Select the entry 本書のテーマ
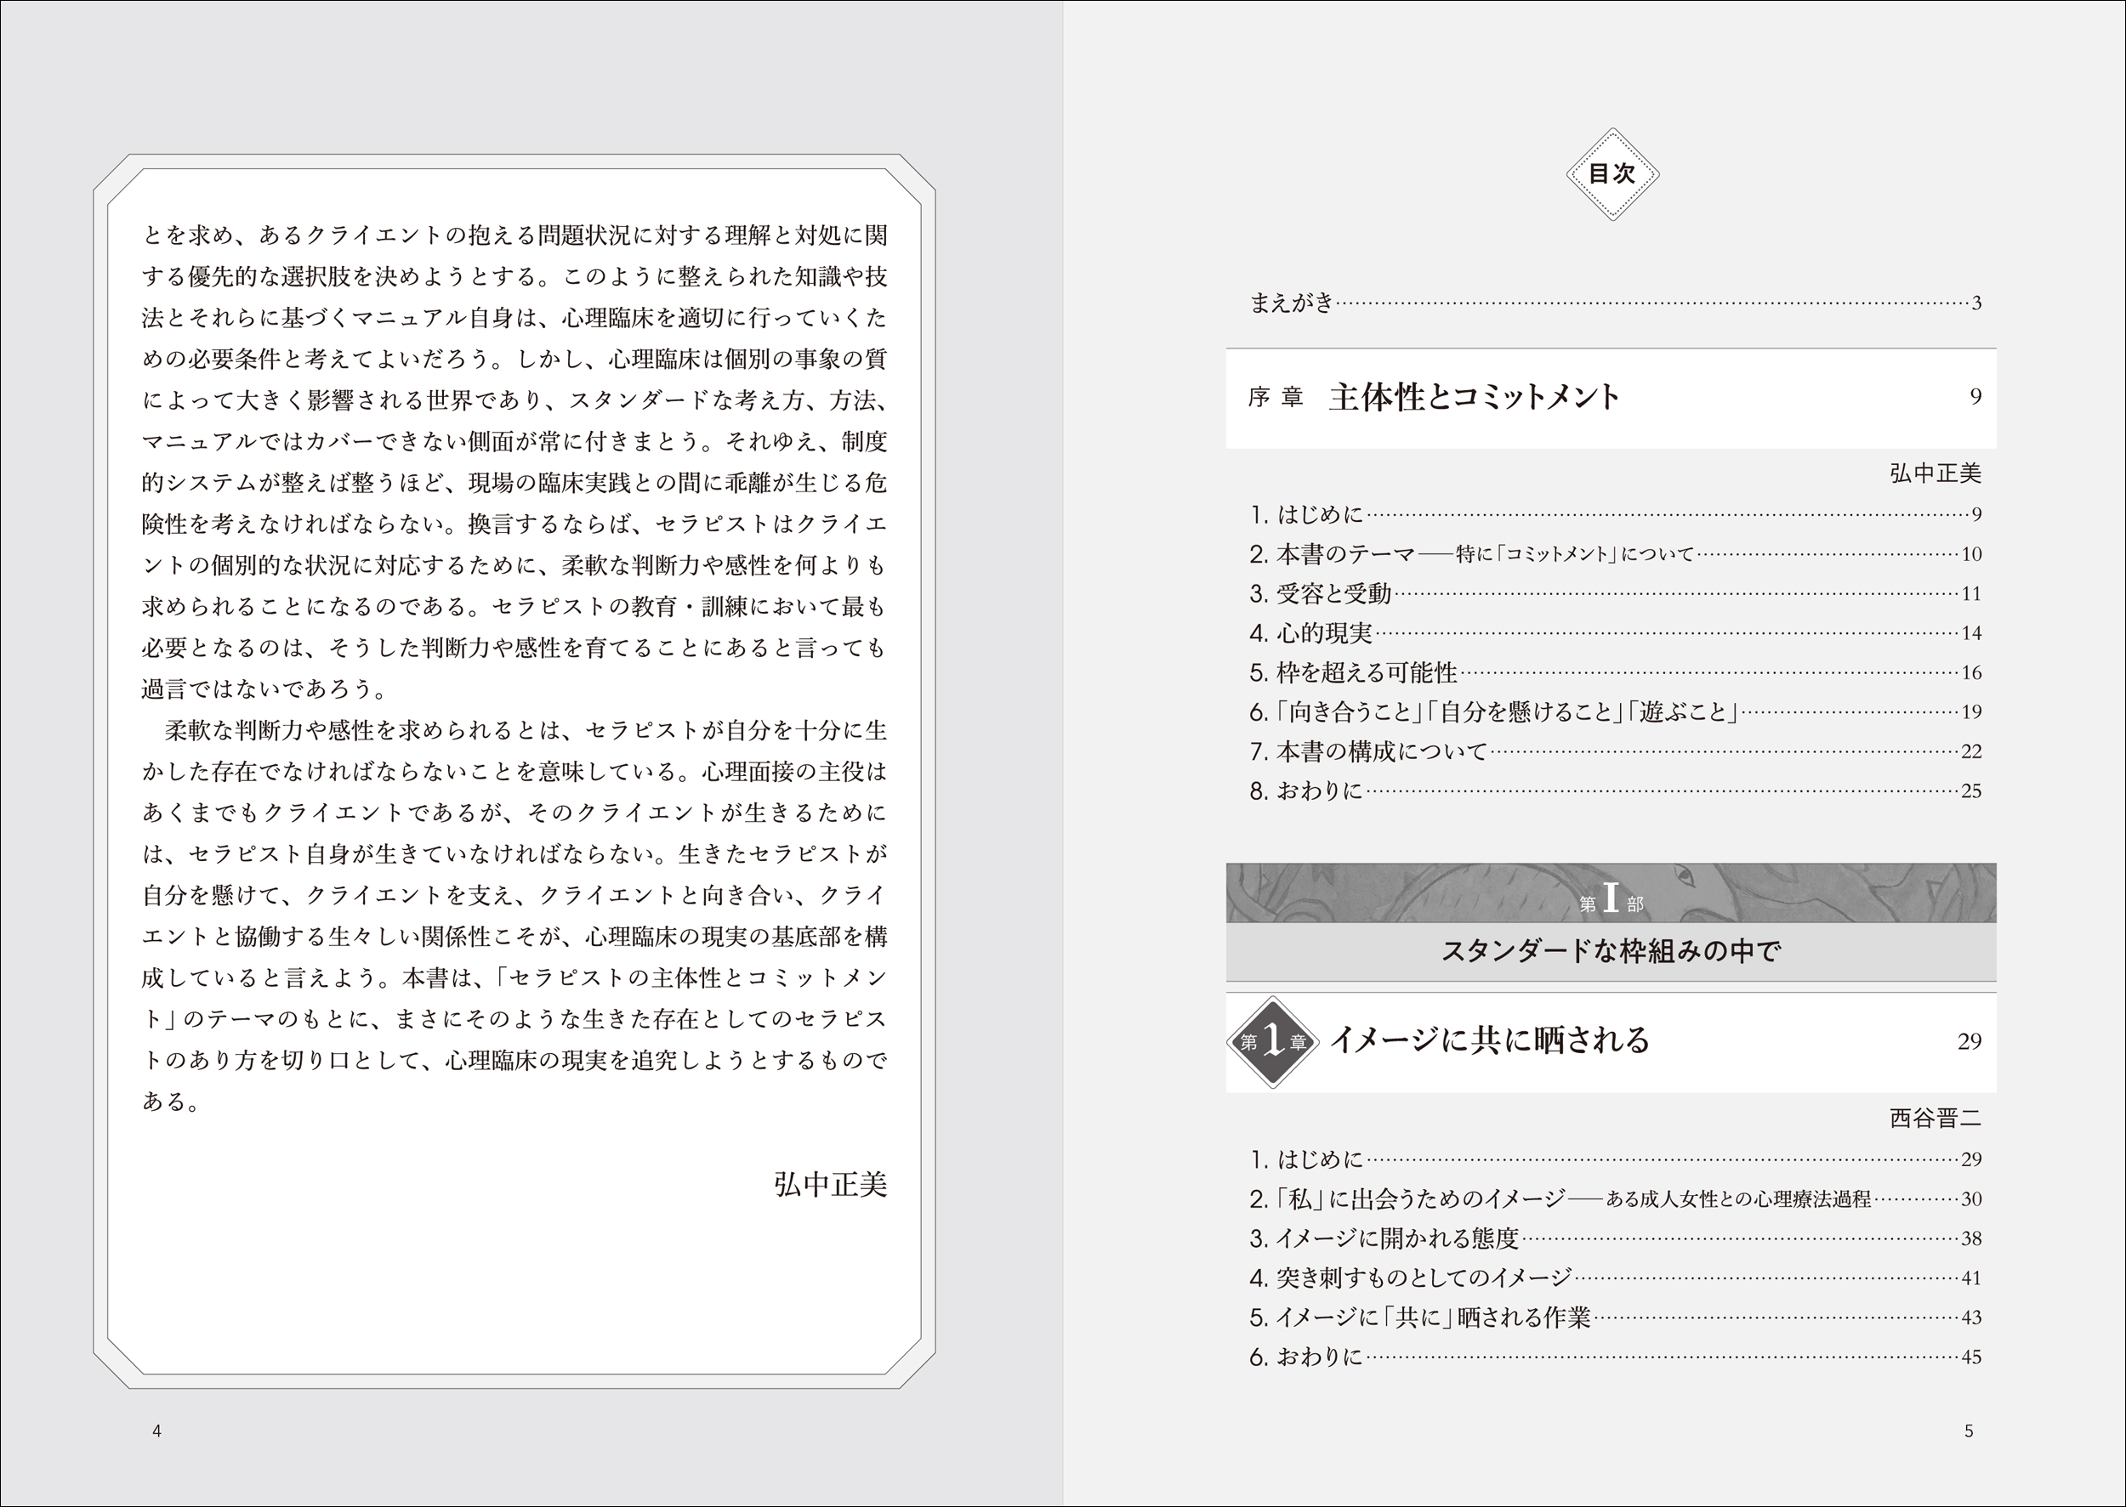The width and height of the screenshot is (2126, 1507). (1616, 554)
